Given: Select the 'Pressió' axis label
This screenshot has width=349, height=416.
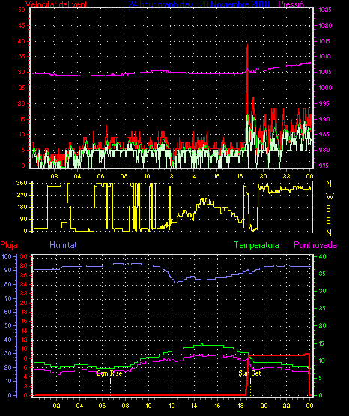Looking at the screenshot, I should (291, 4).
